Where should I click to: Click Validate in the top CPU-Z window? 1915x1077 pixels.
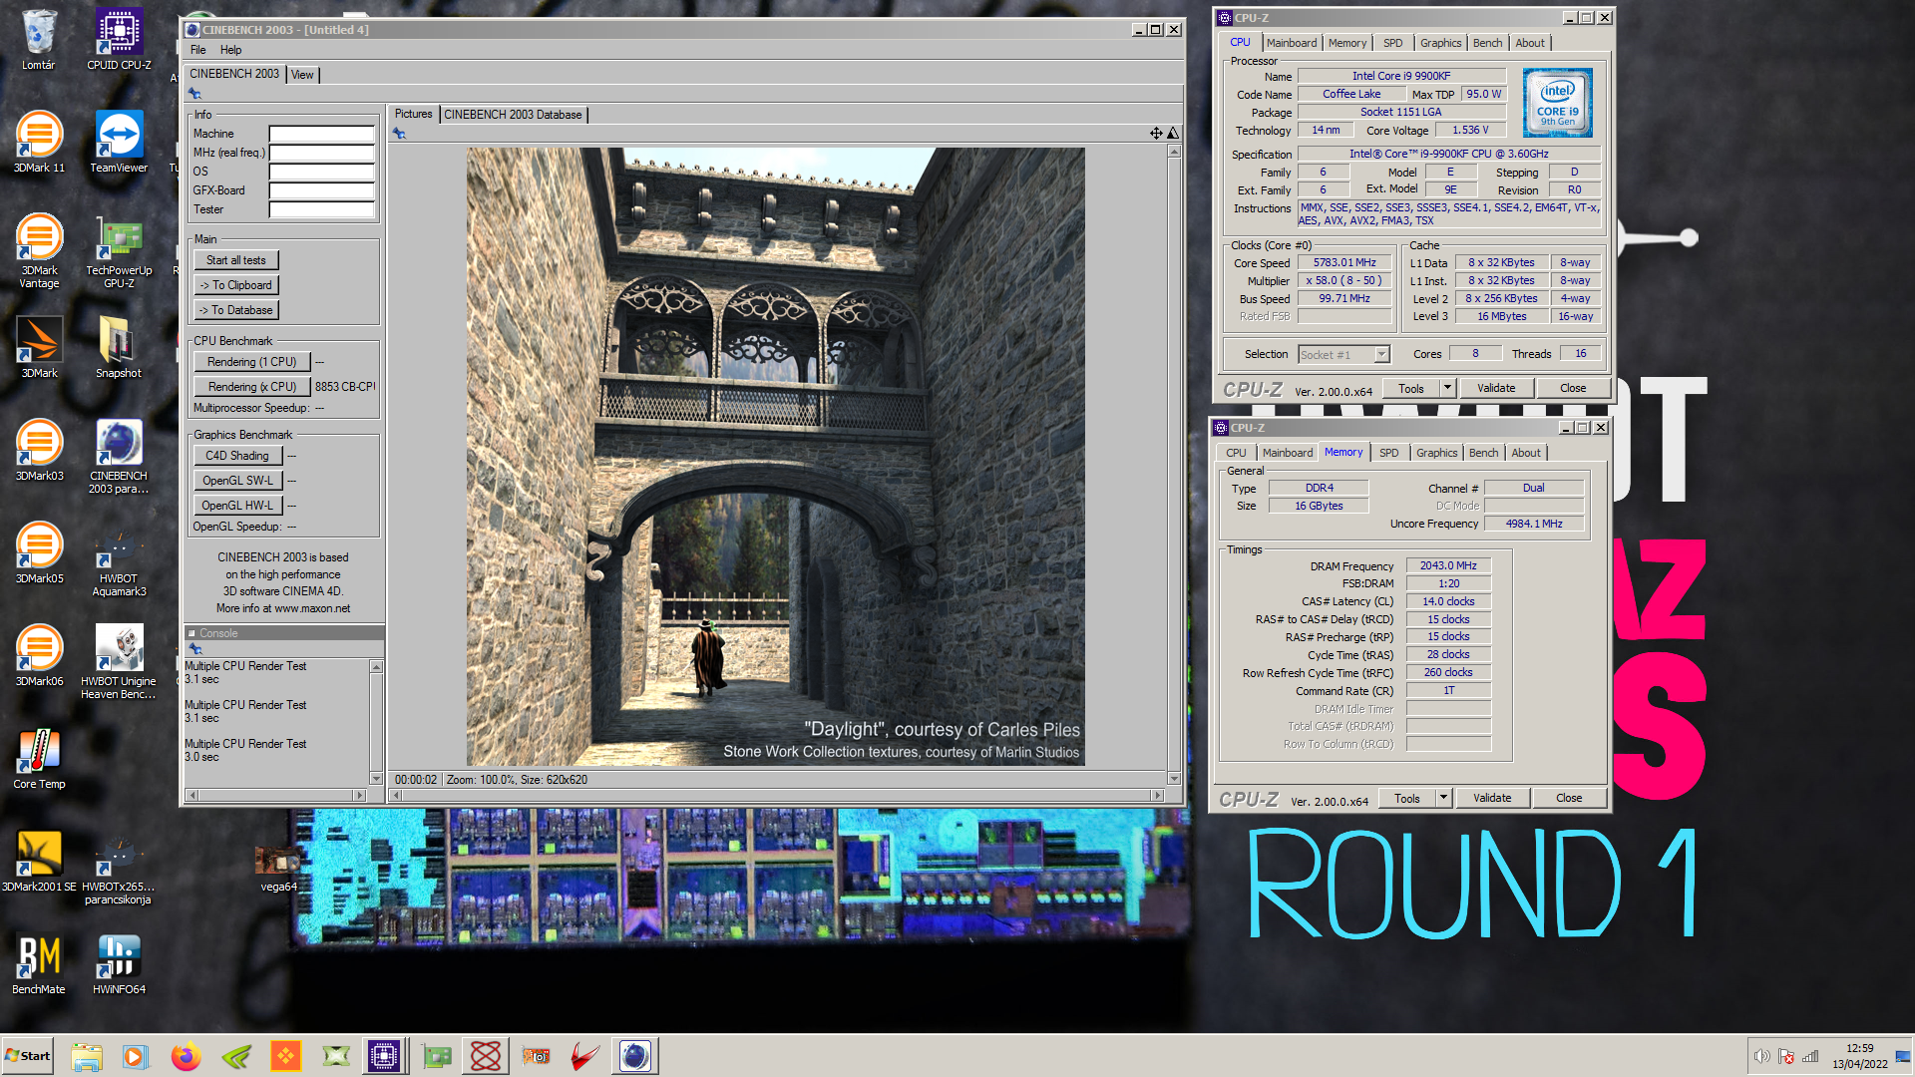(1496, 388)
